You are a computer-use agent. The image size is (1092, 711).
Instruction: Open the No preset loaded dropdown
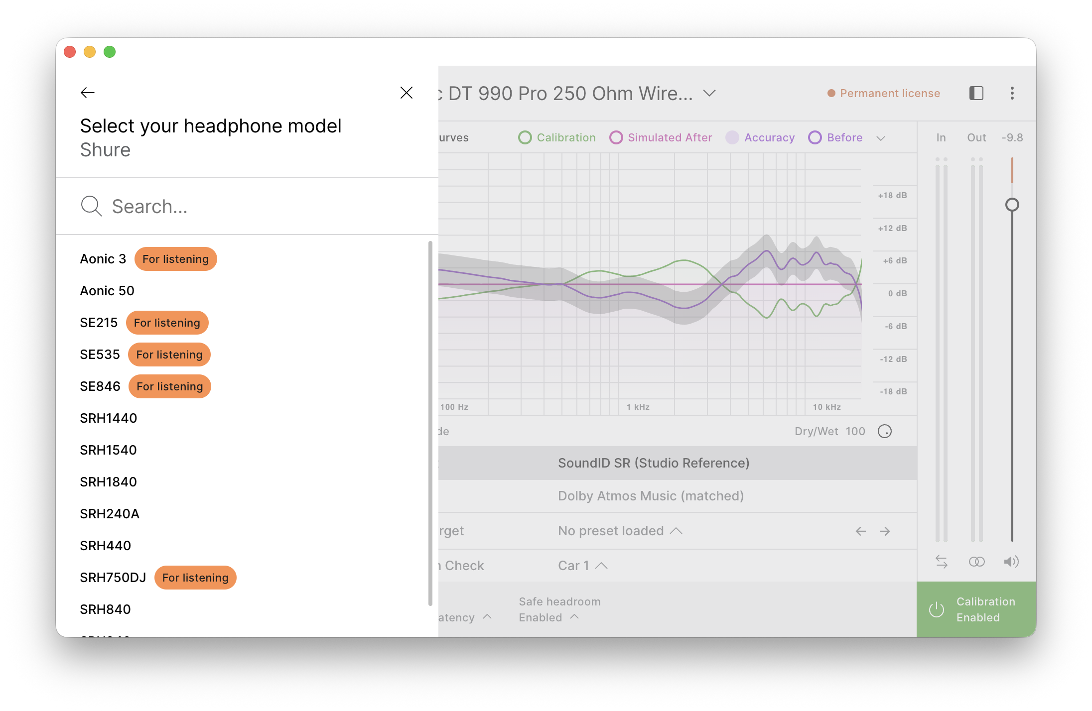point(620,531)
